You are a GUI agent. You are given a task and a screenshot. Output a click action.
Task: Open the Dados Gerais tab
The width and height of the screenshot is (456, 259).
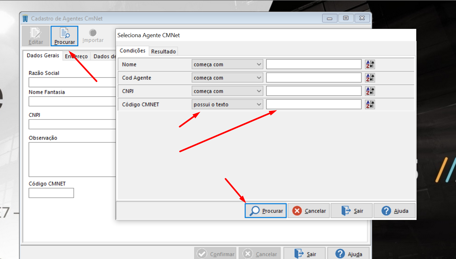43,56
